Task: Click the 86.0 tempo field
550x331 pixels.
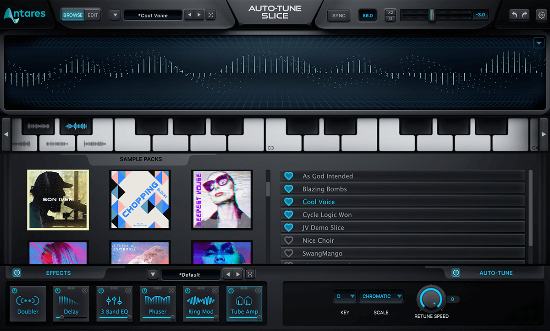Action: pyautogui.click(x=368, y=16)
